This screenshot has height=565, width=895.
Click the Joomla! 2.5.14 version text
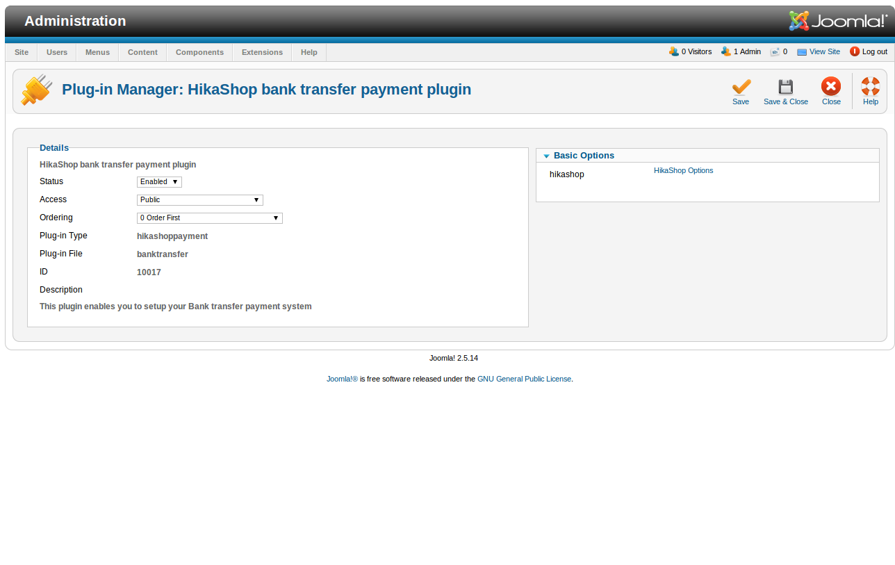click(x=454, y=358)
